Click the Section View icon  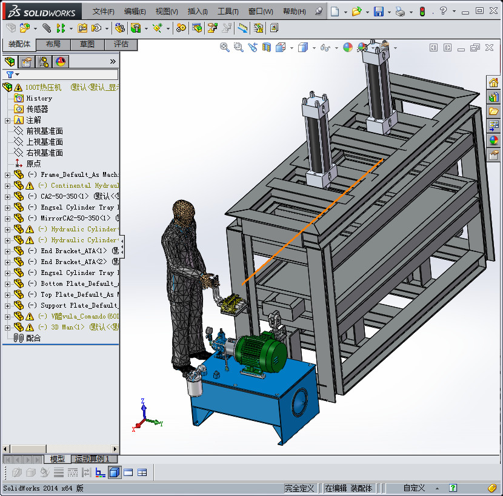[267, 47]
